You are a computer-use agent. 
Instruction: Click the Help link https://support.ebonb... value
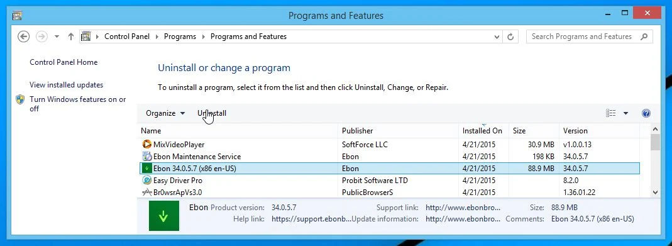[311, 219]
